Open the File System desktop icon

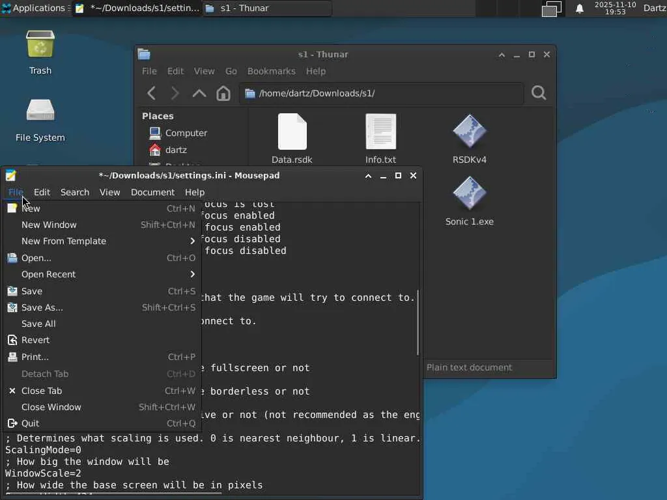[x=40, y=120]
